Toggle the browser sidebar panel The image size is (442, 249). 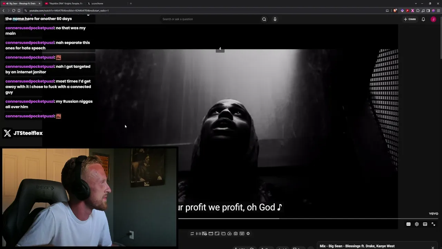click(428, 11)
